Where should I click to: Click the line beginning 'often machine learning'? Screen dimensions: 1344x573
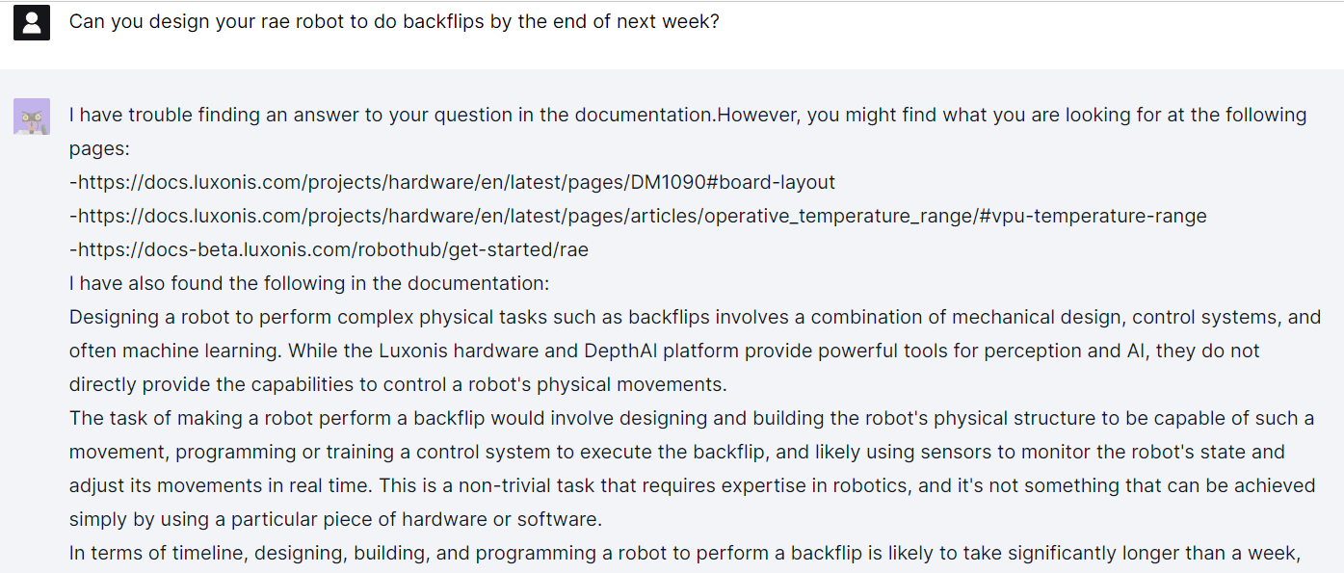click(x=665, y=351)
